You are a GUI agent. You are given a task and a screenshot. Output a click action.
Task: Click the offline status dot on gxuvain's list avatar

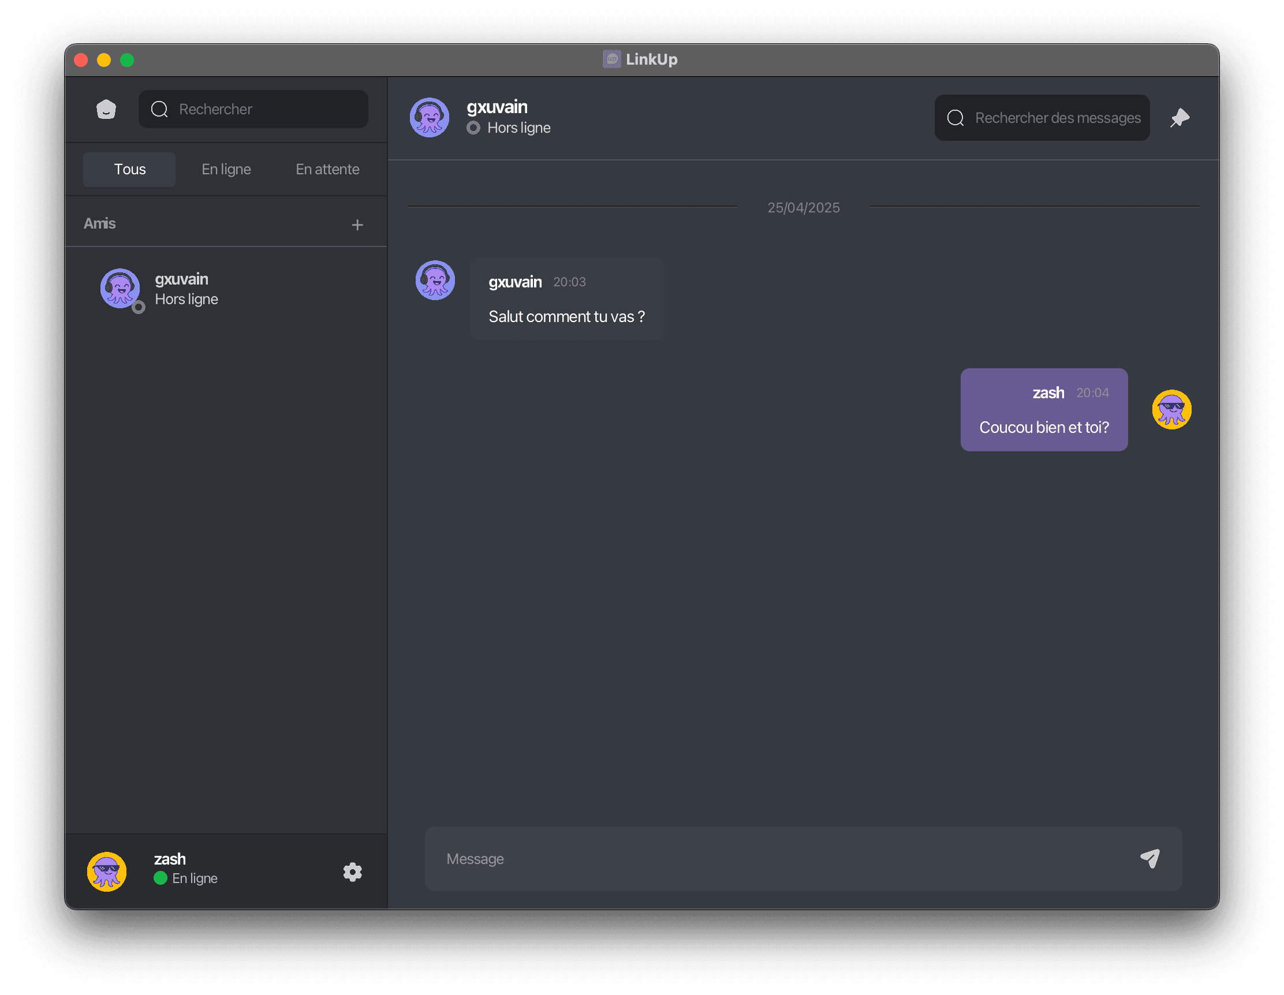pos(138,307)
